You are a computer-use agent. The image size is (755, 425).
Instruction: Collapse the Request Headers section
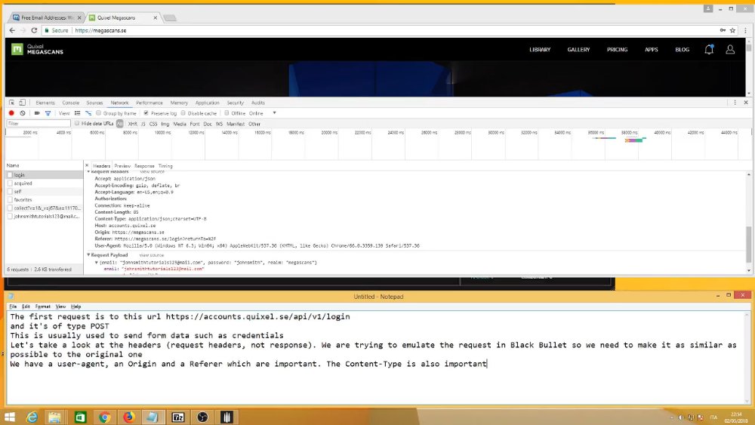pyautogui.click(x=88, y=172)
